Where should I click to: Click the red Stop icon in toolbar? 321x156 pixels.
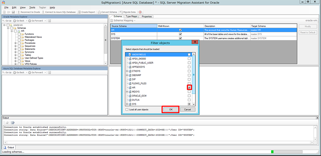(x=140, y=12)
